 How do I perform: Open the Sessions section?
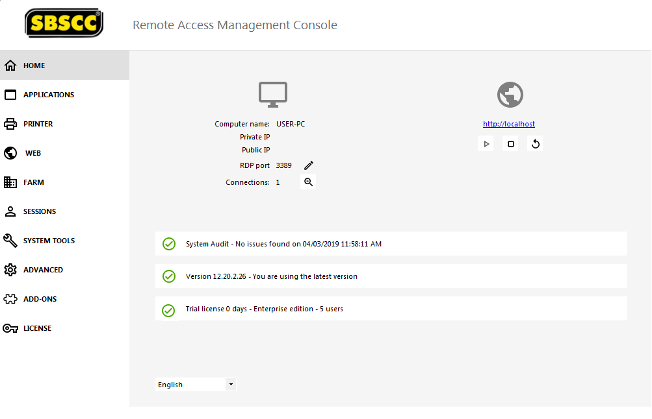(x=40, y=211)
